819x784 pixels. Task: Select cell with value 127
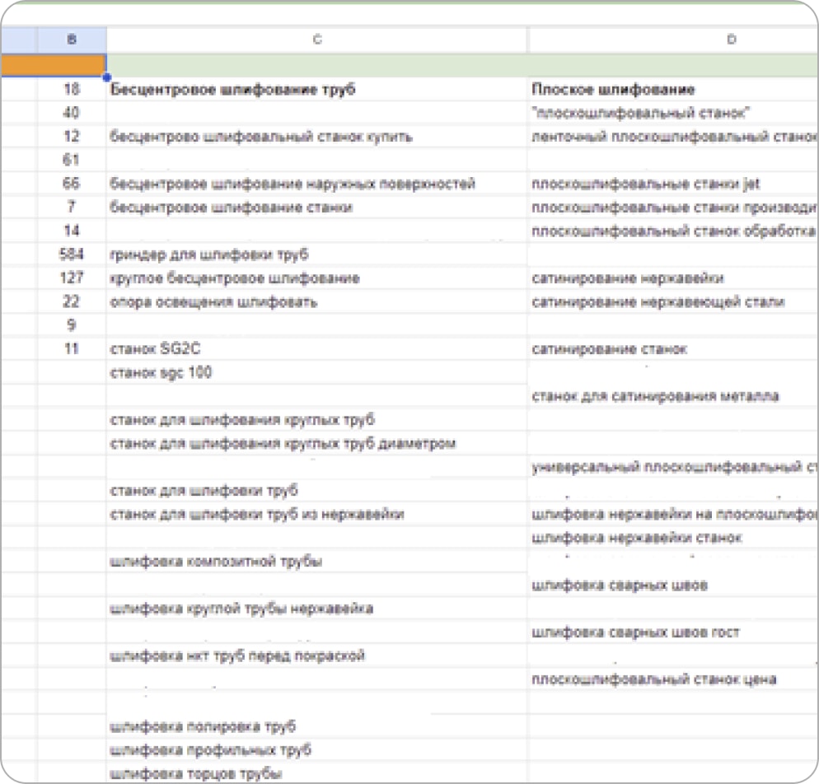pyautogui.click(x=72, y=278)
